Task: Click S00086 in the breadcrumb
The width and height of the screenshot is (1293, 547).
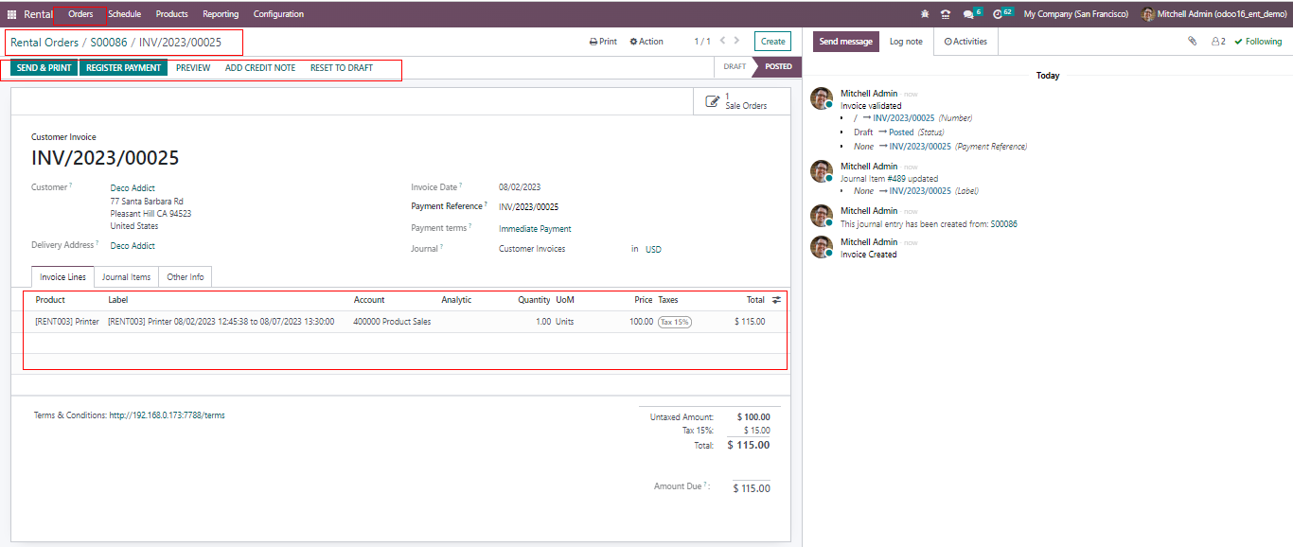Action: [109, 43]
